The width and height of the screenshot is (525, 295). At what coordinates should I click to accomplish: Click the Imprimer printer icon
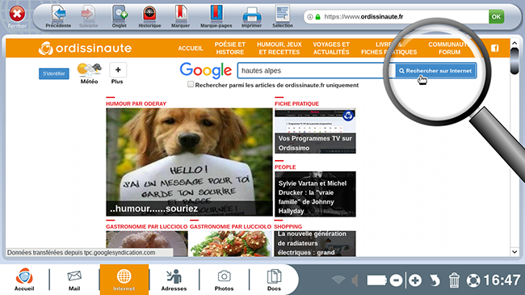coord(251,15)
